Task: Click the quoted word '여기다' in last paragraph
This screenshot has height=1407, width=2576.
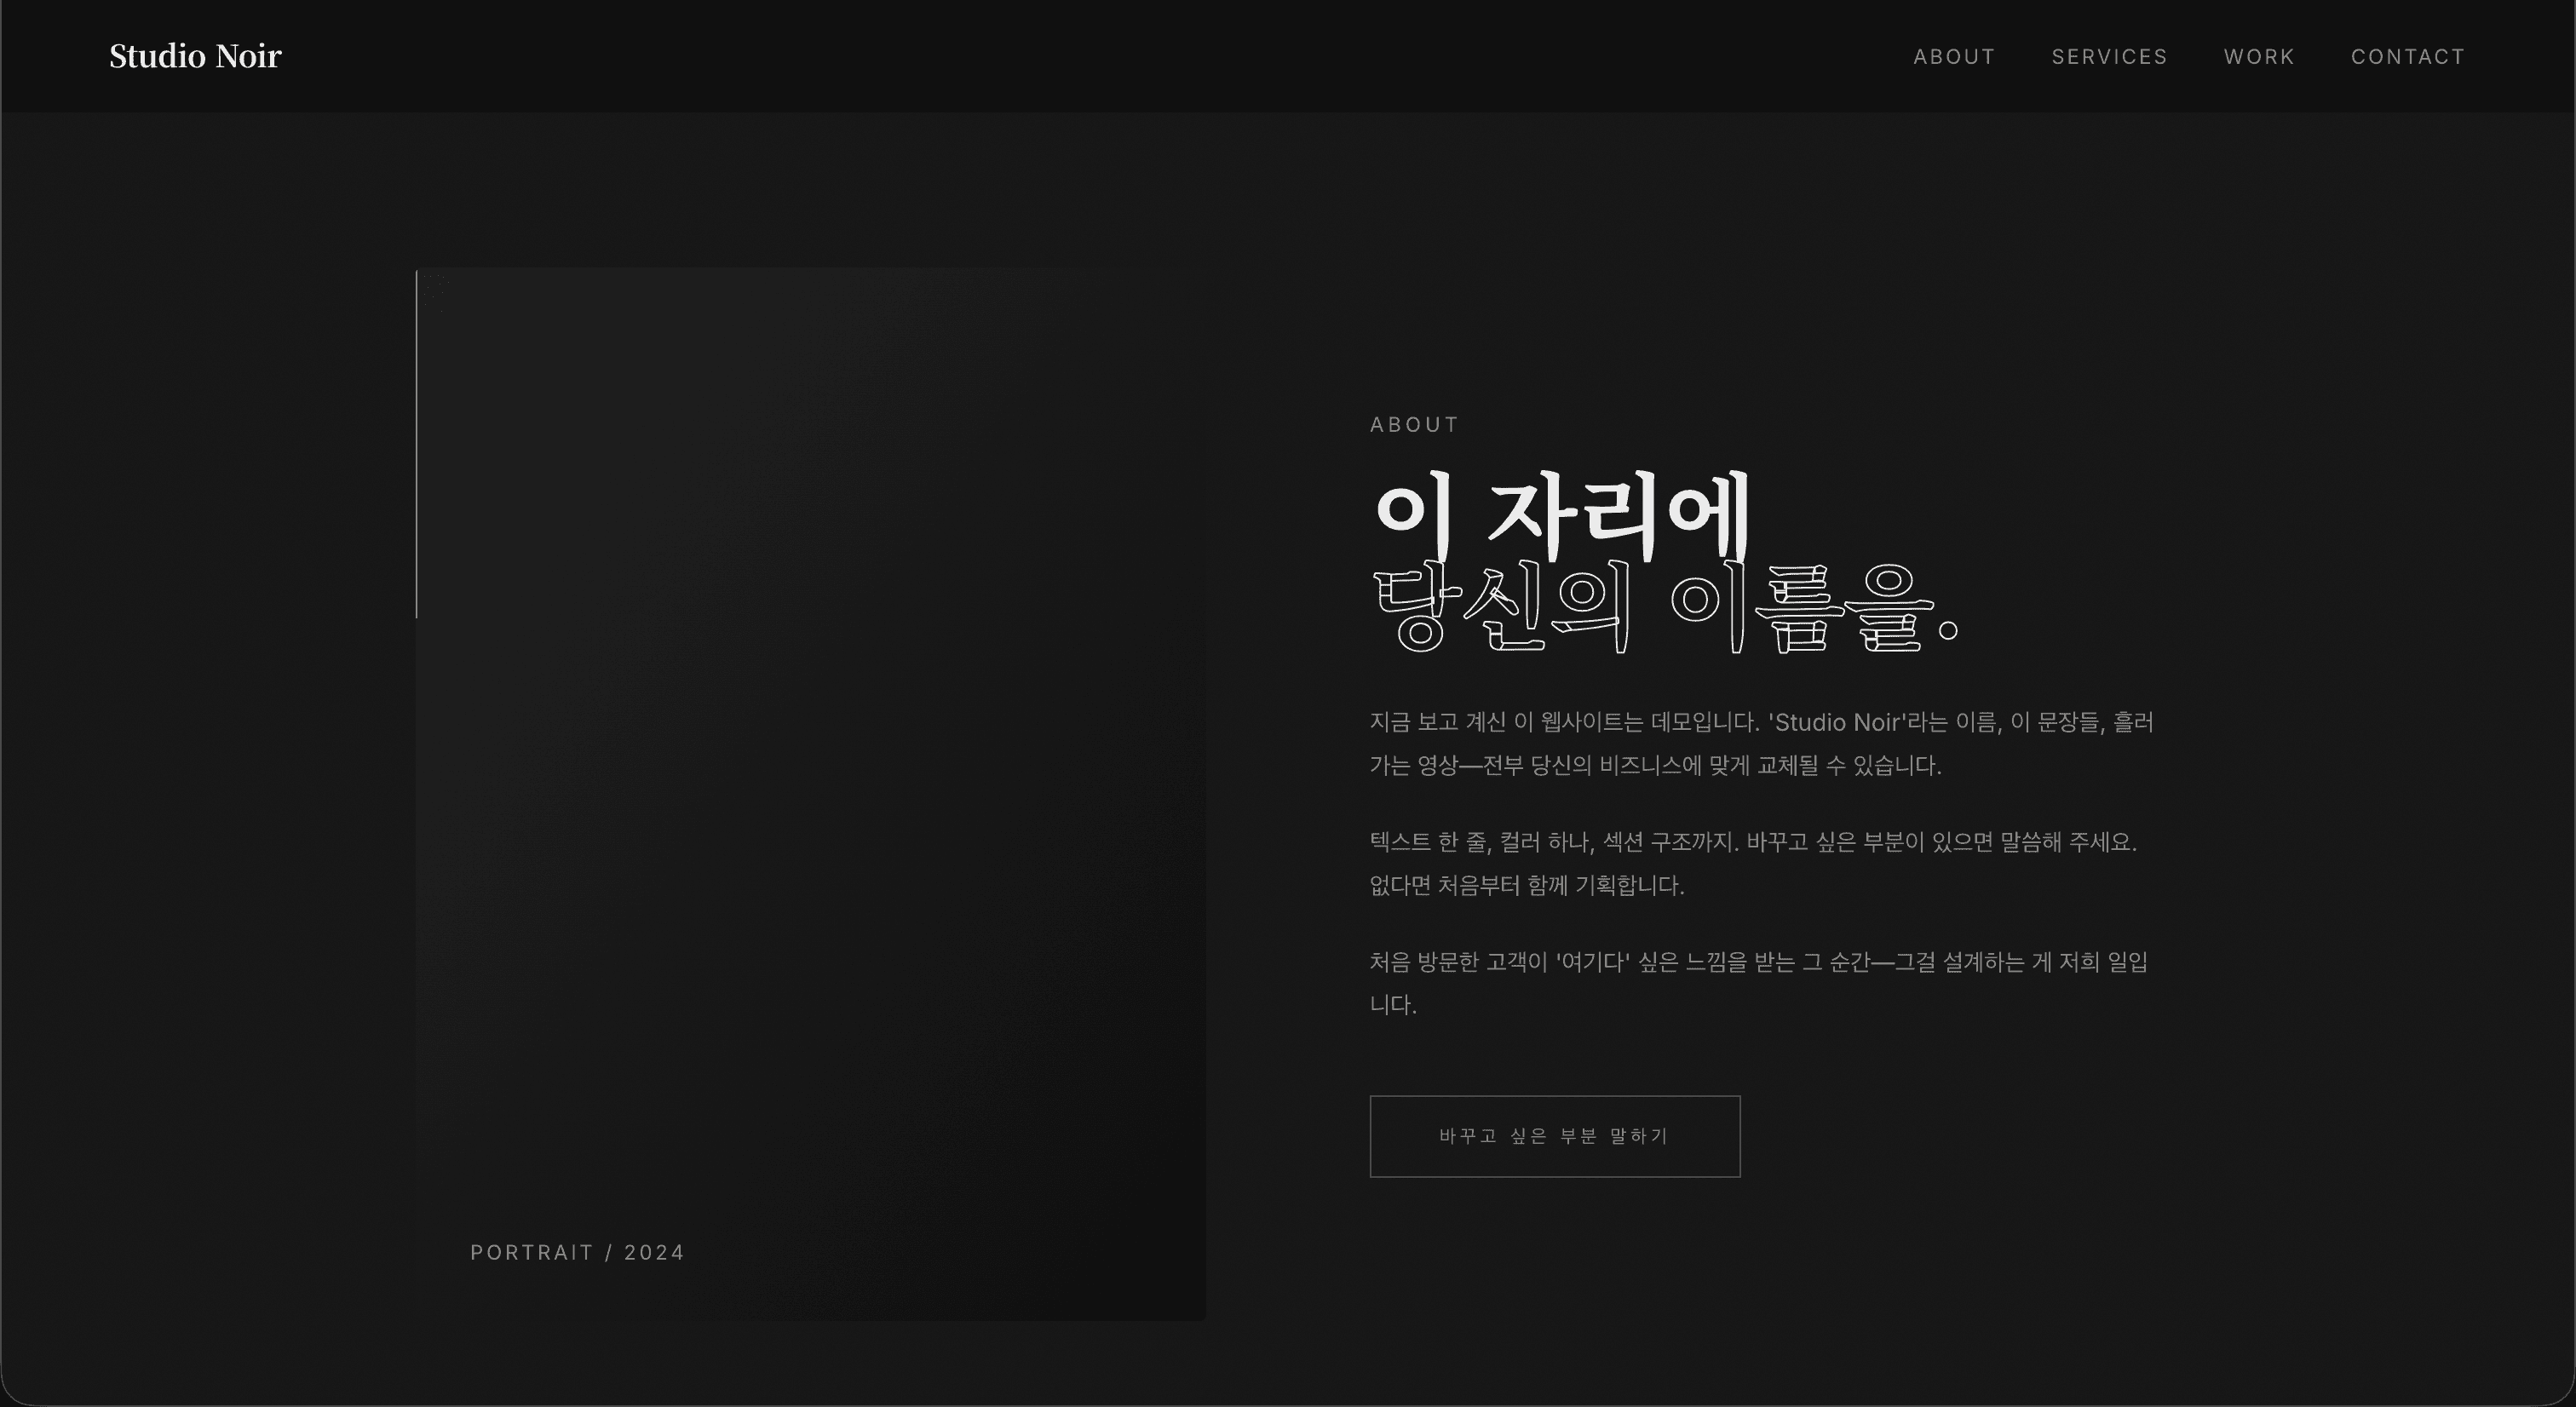Action: [x=1593, y=962]
